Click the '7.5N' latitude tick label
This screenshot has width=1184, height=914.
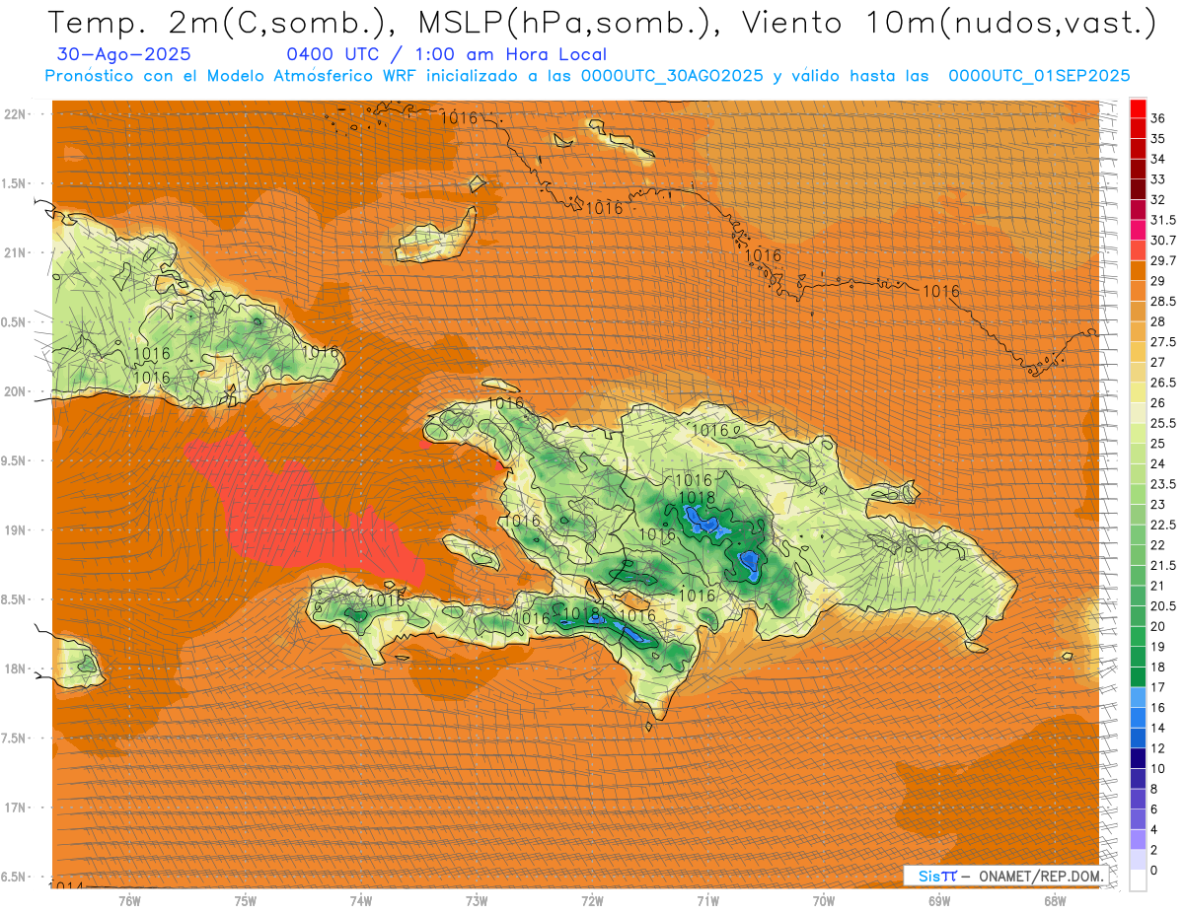pyautogui.click(x=15, y=738)
